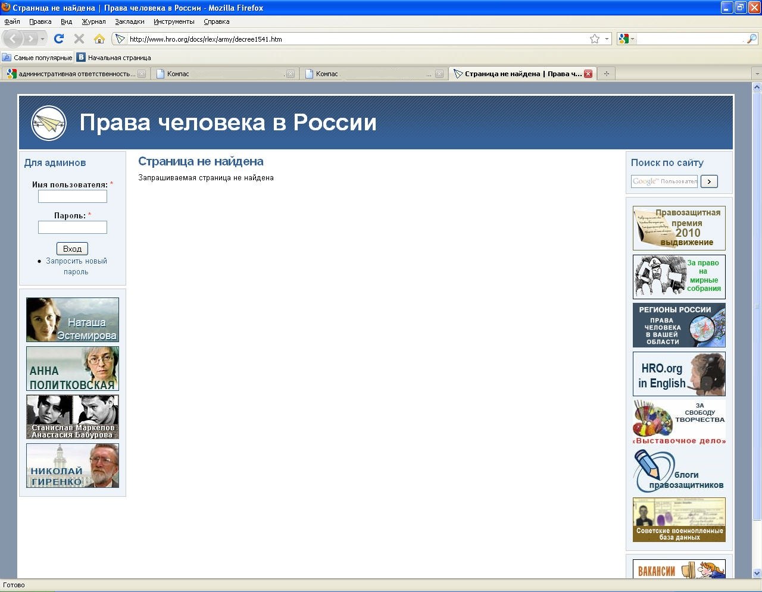Open the Журнал menu

[93, 21]
